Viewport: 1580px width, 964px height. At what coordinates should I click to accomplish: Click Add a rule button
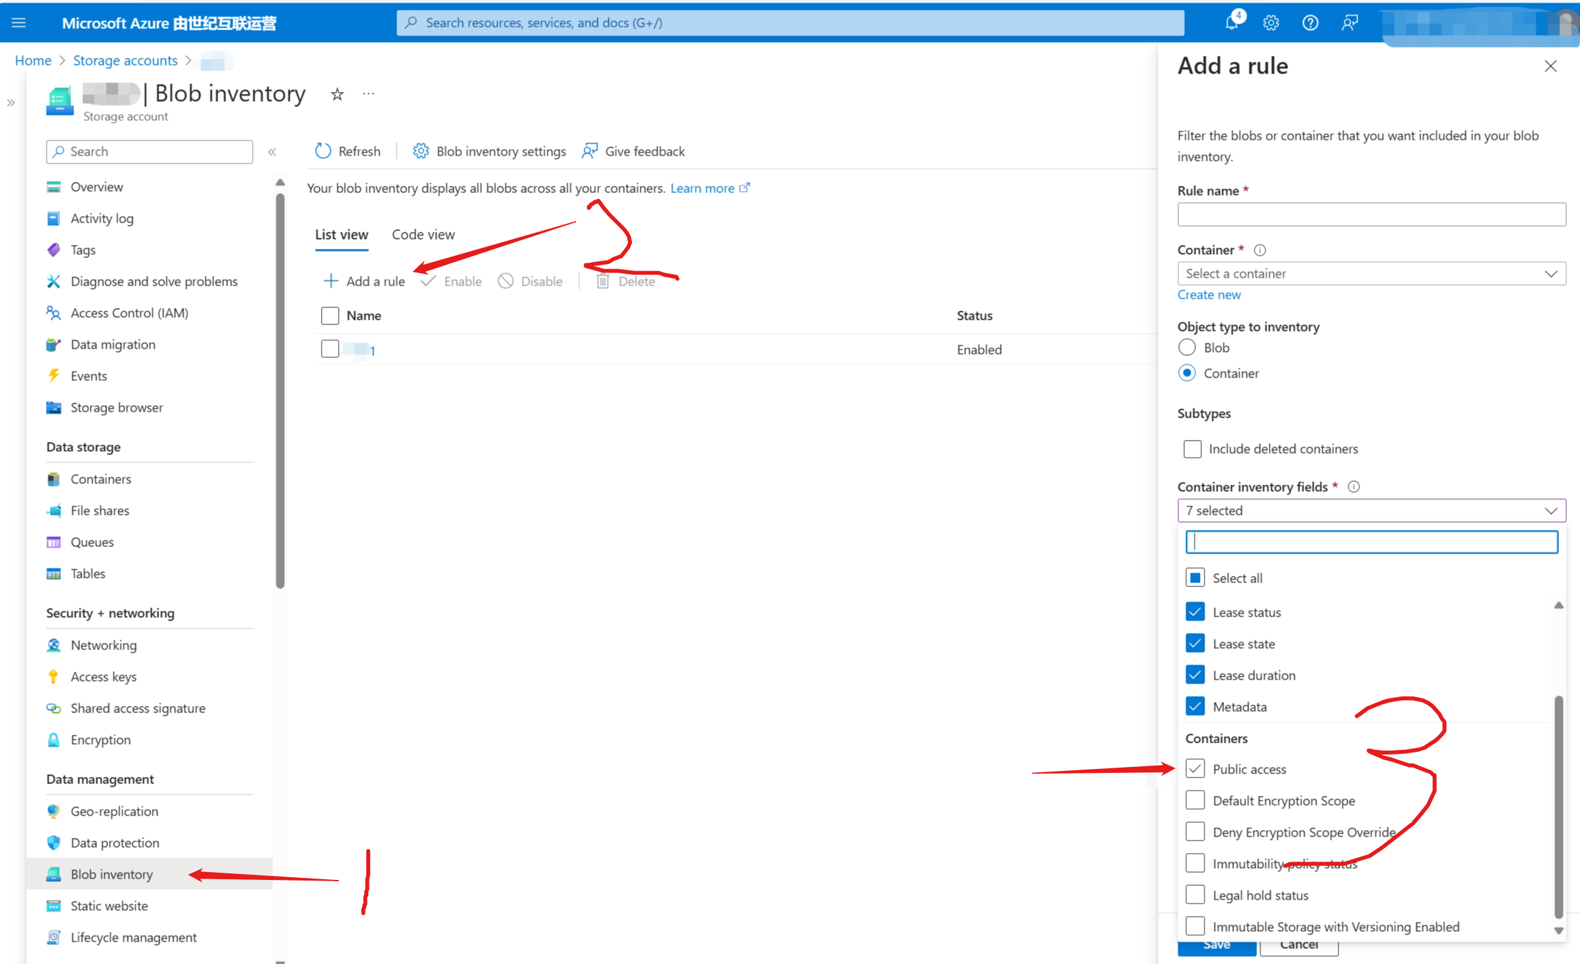pos(365,281)
